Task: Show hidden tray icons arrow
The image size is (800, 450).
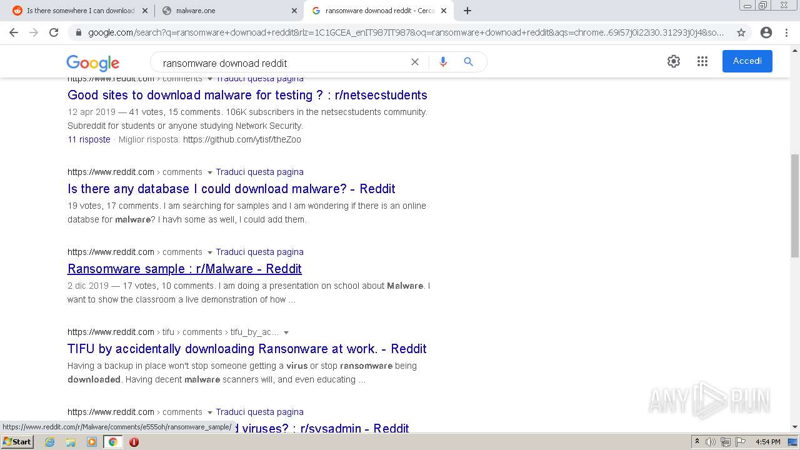Action: 697,442
